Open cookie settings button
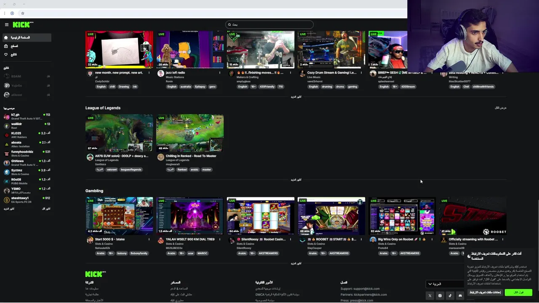The height and width of the screenshot is (303, 539). [x=485, y=292]
